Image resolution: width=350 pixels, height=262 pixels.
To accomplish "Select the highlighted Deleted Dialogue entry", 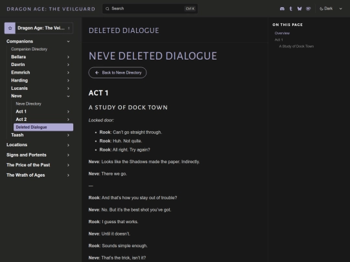I will click(43, 127).
